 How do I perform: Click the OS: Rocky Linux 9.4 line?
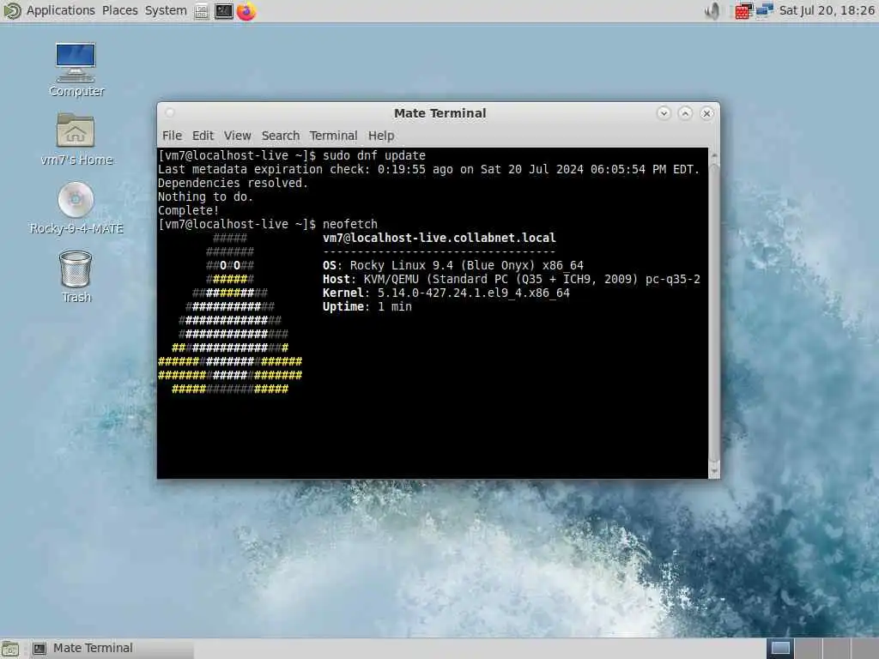pos(453,265)
